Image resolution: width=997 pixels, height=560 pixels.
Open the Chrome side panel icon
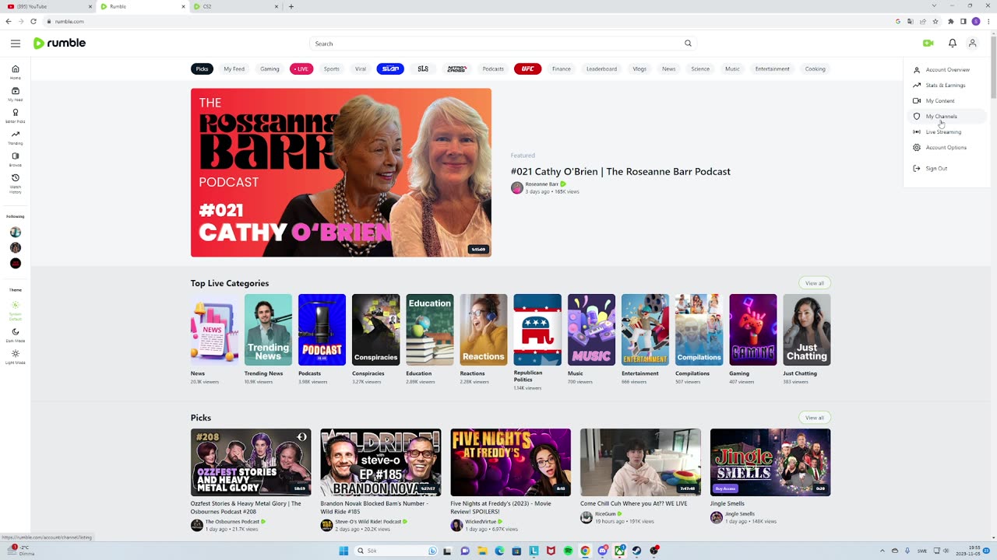pos(964,21)
